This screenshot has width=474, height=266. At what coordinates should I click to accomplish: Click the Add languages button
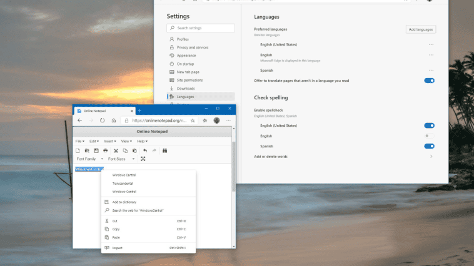(x=421, y=29)
